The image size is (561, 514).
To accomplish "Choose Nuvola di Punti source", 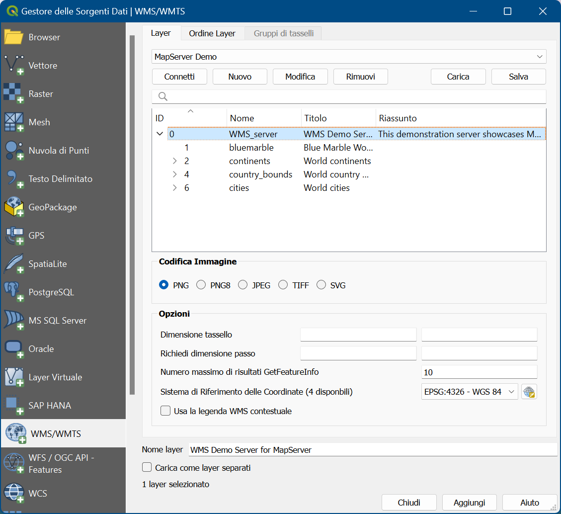I will pyautogui.click(x=63, y=150).
